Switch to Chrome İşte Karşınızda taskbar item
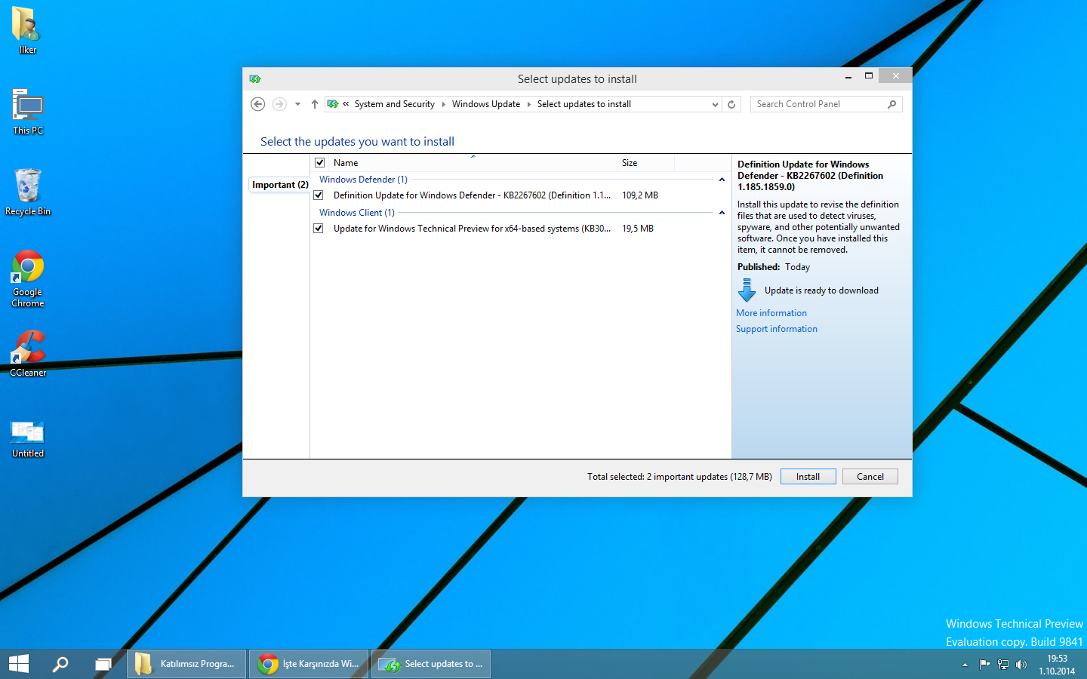The width and height of the screenshot is (1087, 679). coord(309,664)
